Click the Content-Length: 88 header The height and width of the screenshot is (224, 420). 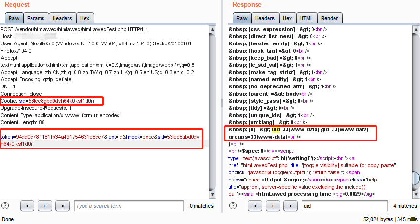pyautogui.click(x=23, y=122)
